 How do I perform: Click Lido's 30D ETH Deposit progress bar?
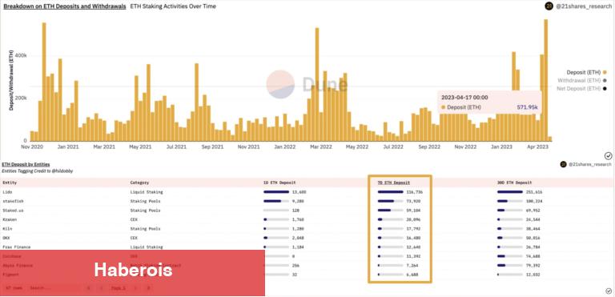click(510, 192)
